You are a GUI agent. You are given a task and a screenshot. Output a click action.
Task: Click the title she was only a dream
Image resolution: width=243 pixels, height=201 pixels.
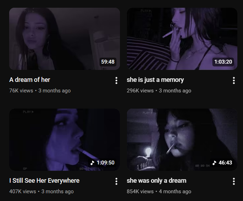point(156,181)
